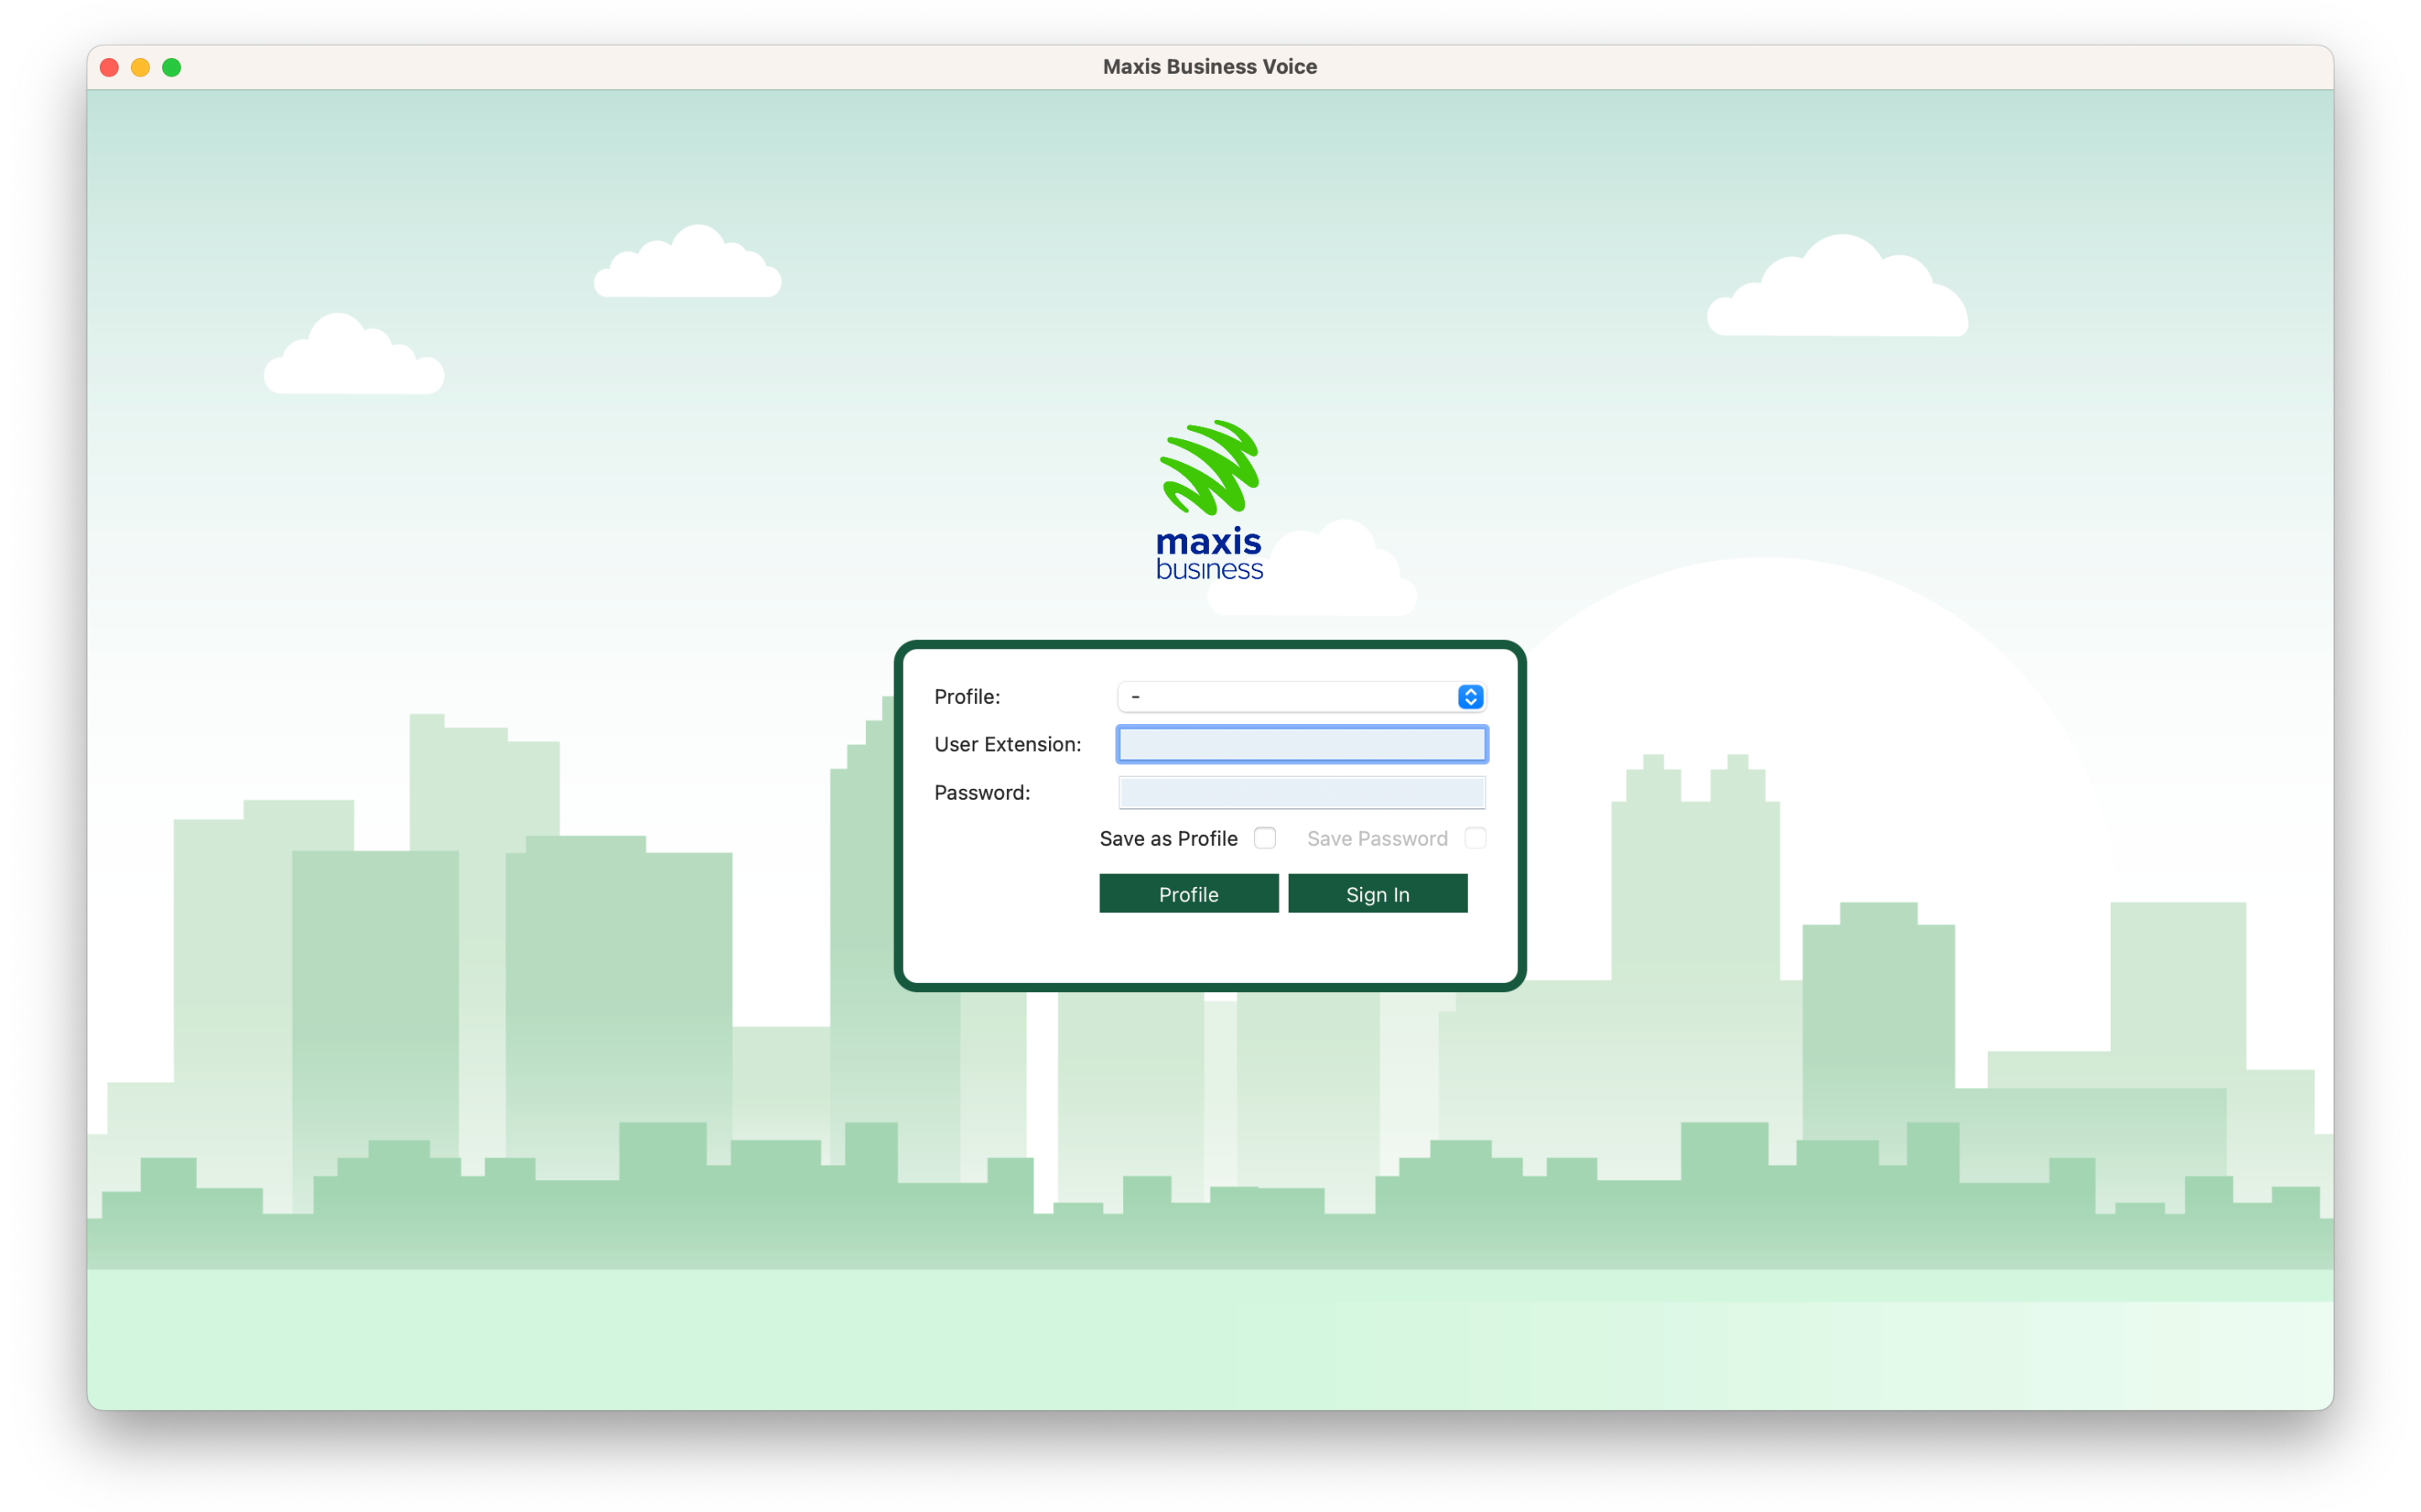Image resolution: width=2421 pixels, height=1512 pixels.
Task: Minimize the window with the yellow button
Action: click(x=141, y=67)
